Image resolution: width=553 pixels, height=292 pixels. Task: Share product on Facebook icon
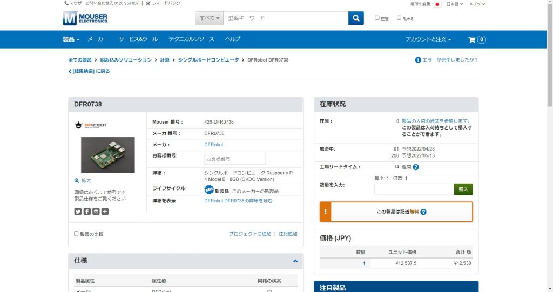tap(87, 211)
